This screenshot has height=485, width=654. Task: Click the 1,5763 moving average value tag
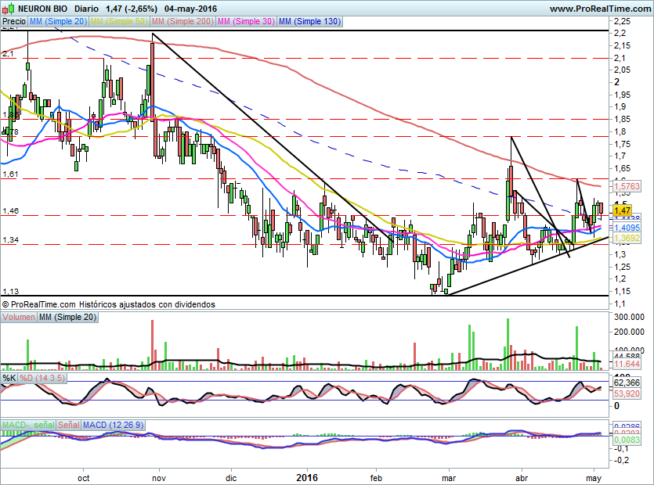click(627, 186)
